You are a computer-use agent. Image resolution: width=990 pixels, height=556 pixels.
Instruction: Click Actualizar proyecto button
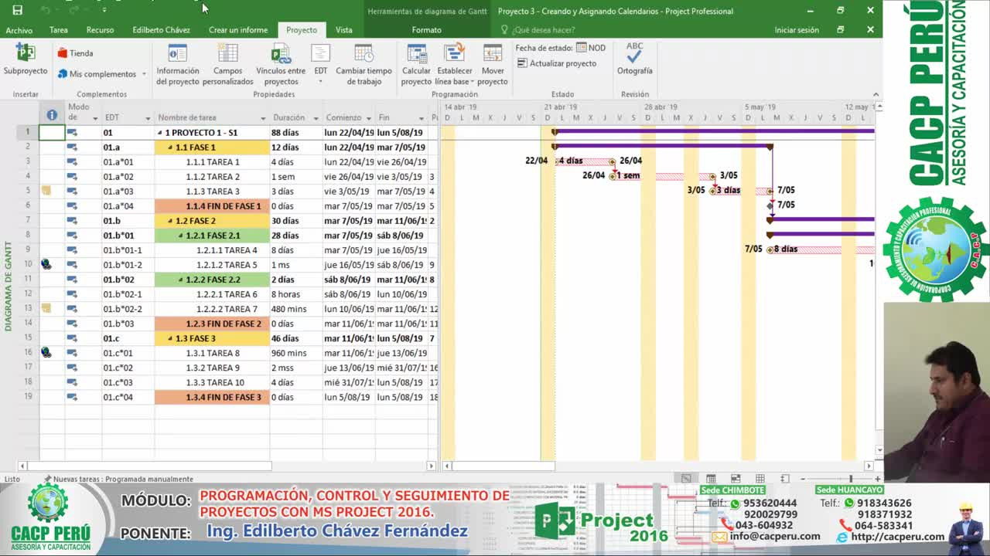pyautogui.click(x=557, y=63)
